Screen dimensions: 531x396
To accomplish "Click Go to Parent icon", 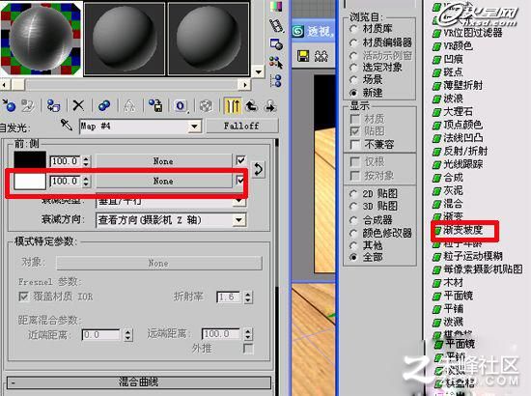I will [x=251, y=105].
